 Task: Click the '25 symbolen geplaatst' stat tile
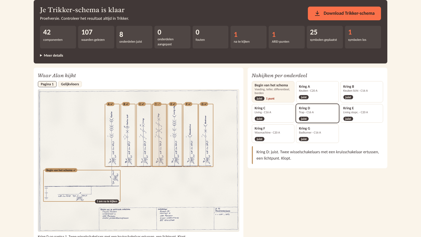click(x=325, y=37)
